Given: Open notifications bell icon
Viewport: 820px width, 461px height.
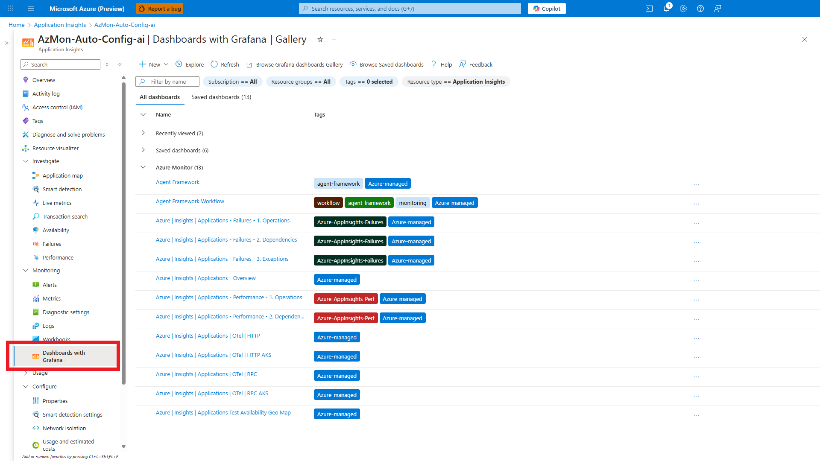Looking at the screenshot, I should pyautogui.click(x=666, y=9).
